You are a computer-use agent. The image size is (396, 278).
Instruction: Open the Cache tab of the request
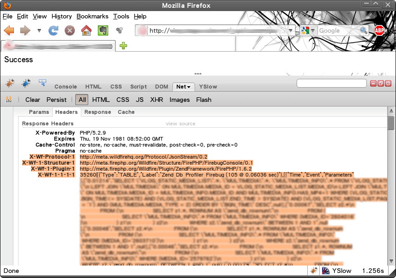tap(126, 112)
